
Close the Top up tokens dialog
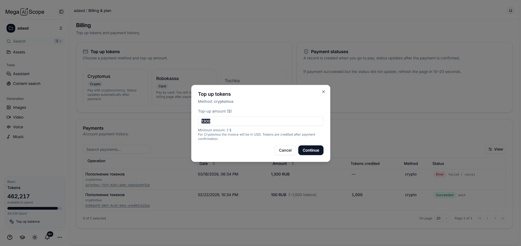click(x=324, y=92)
